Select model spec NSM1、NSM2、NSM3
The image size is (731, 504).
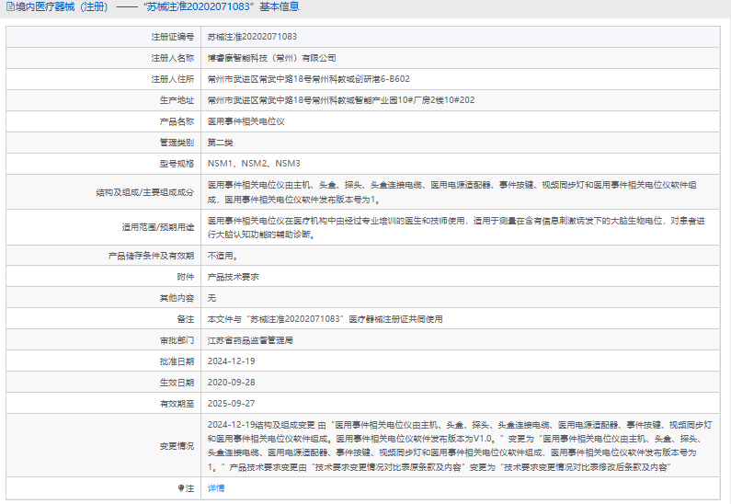[254, 163]
